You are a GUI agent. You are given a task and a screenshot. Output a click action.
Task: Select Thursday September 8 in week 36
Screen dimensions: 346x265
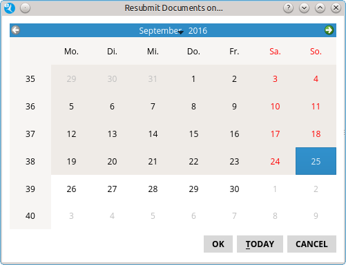click(193, 106)
